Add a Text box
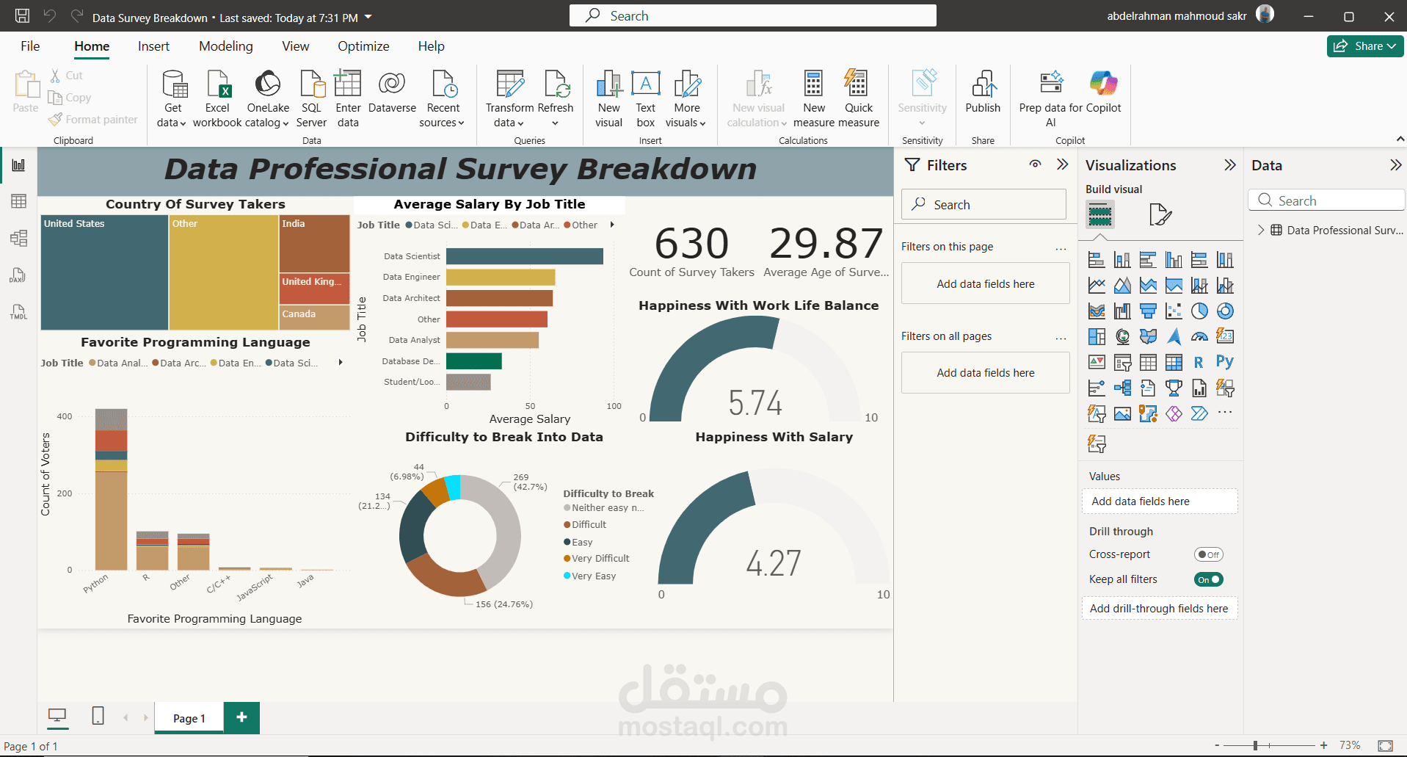This screenshot has height=757, width=1407. pos(645,98)
